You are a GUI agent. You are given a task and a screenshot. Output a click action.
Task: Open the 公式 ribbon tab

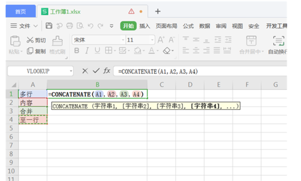188,26
